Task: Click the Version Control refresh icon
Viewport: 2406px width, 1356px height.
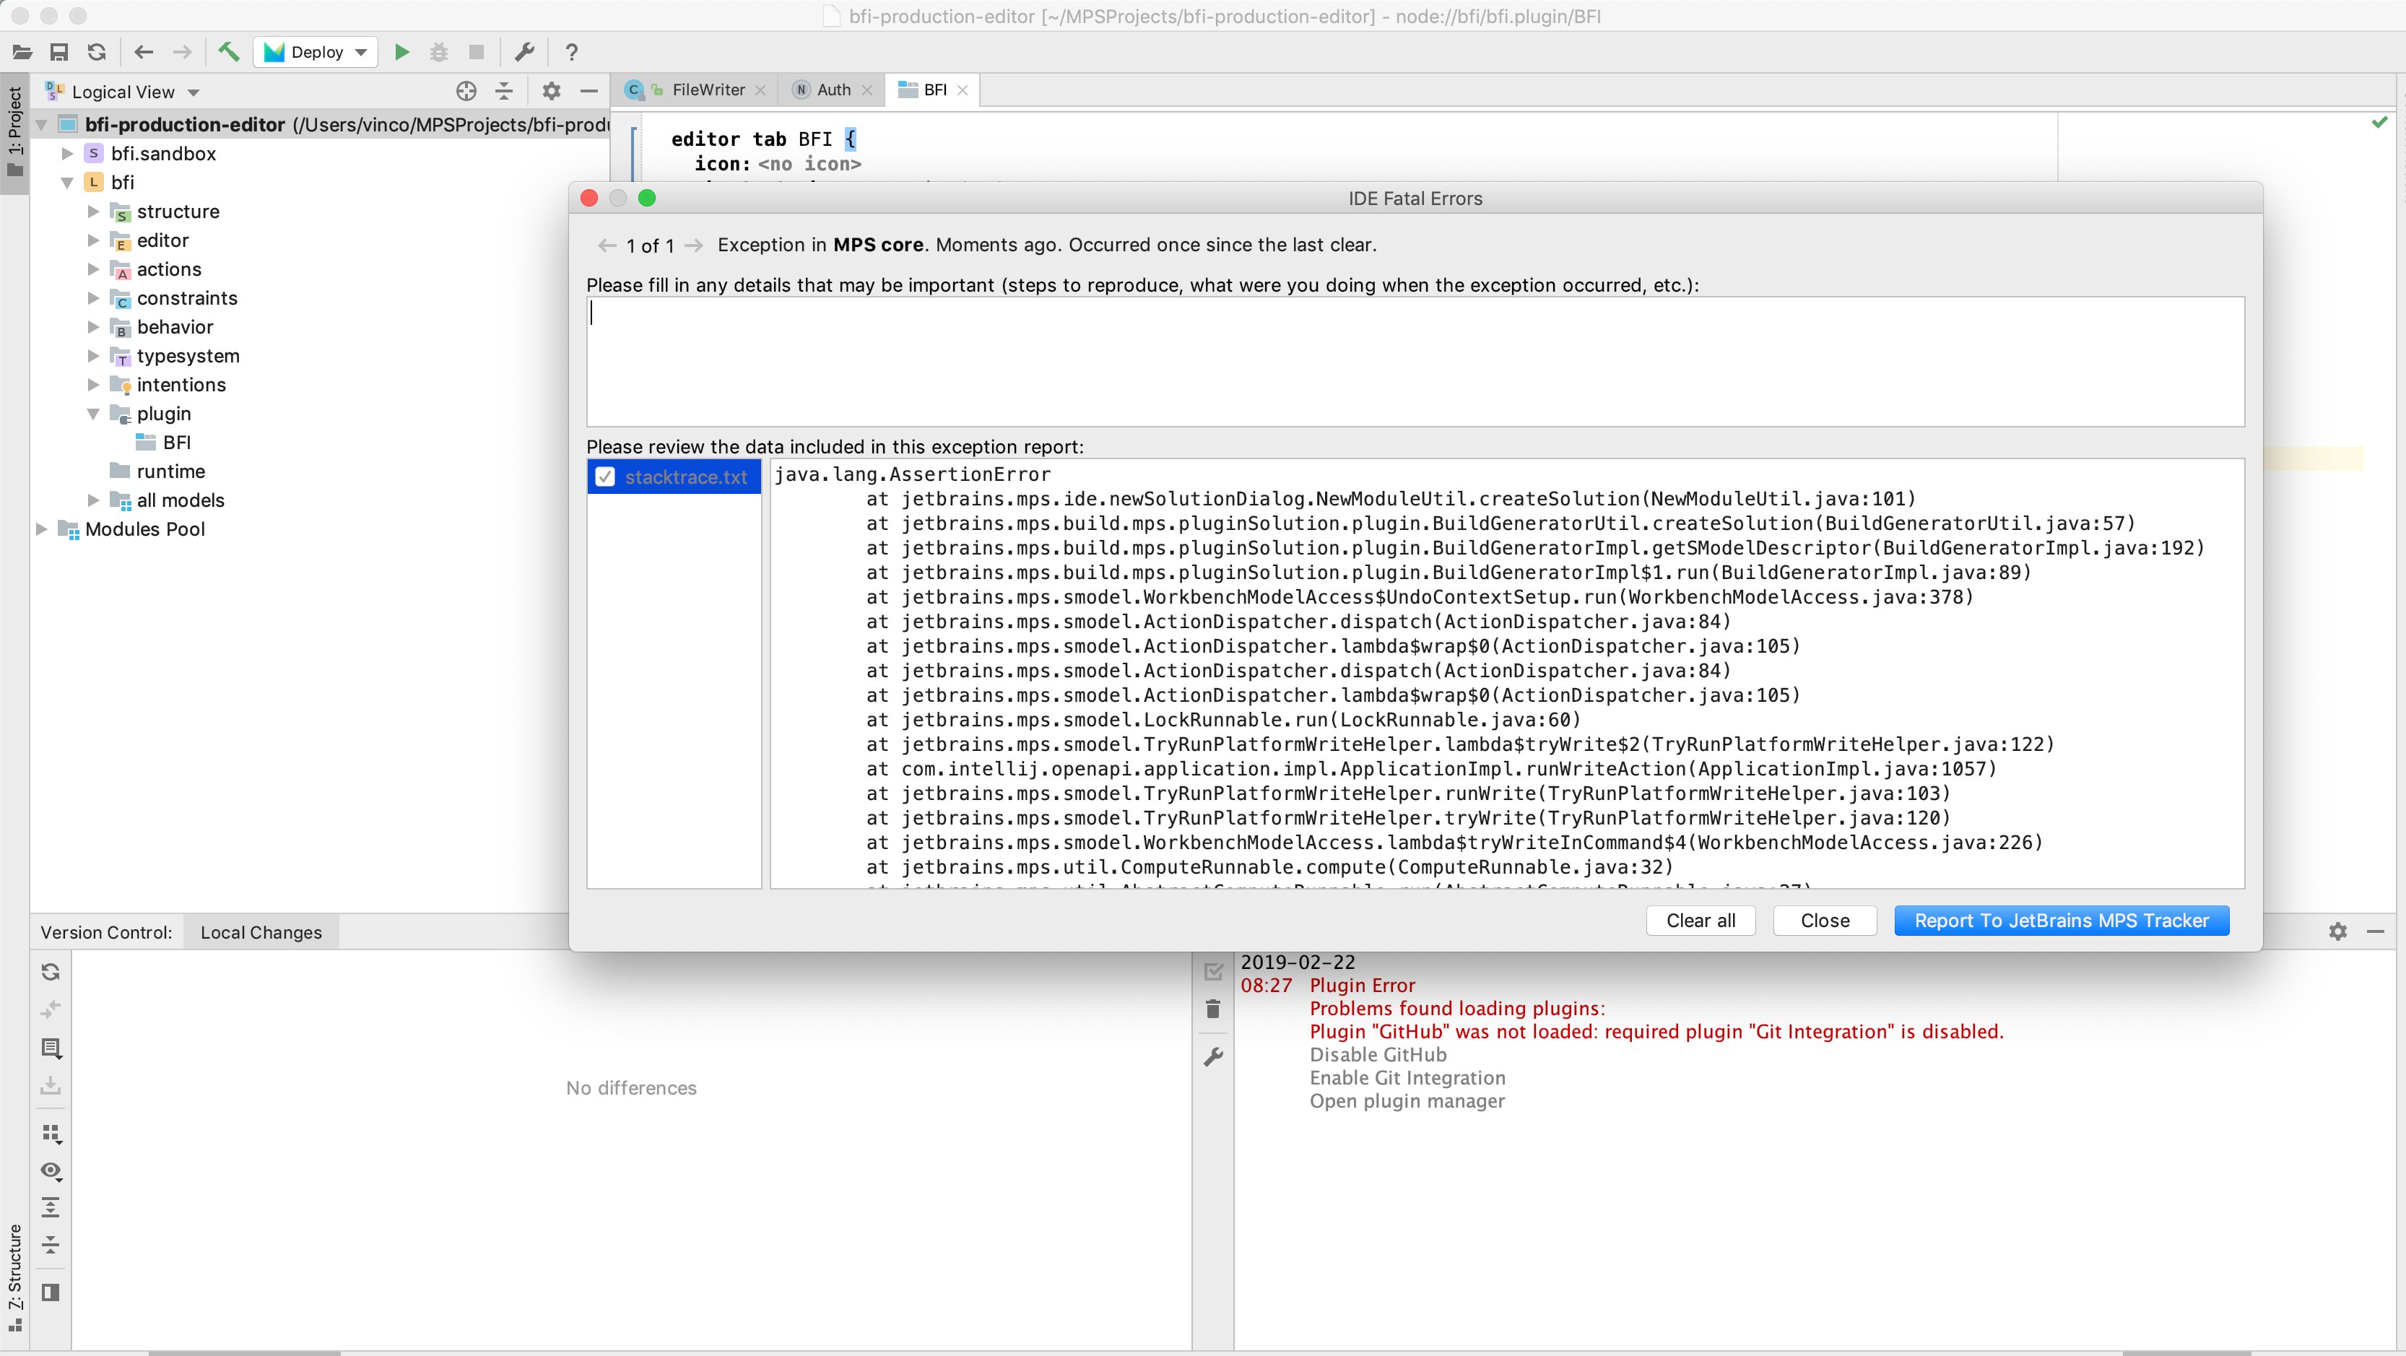Action: 51,972
